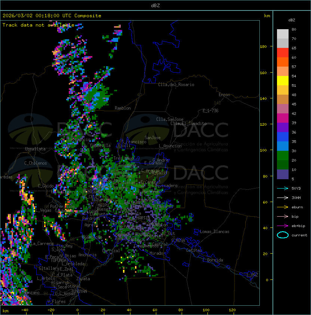This screenshot has width=311, height=315.
Task: Click the timestamp '2026/03/02 00:18:00 UTC Composite'
Action: [52, 16]
